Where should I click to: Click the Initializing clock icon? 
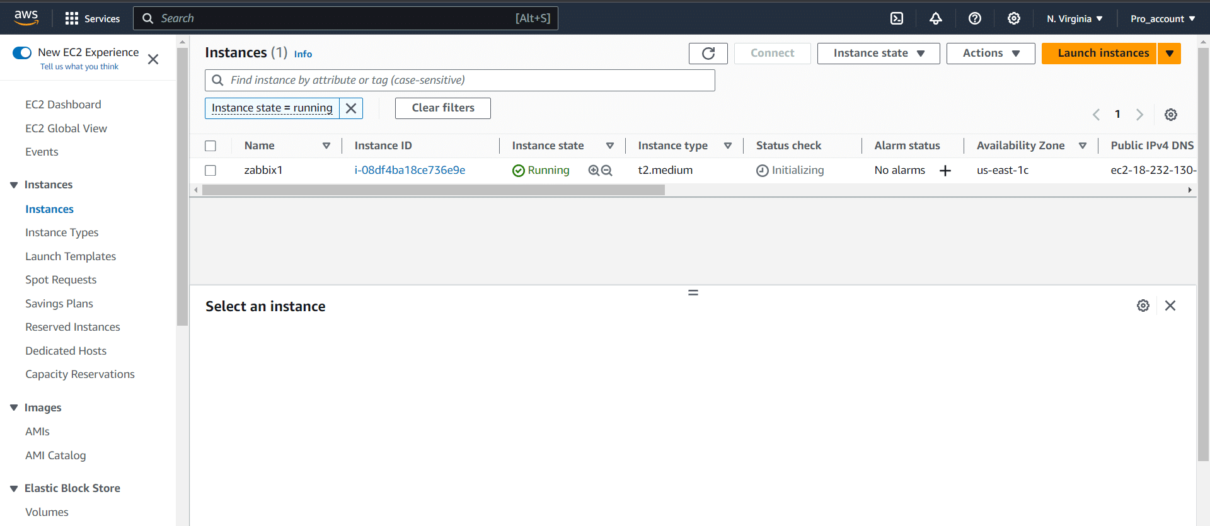tap(763, 171)
